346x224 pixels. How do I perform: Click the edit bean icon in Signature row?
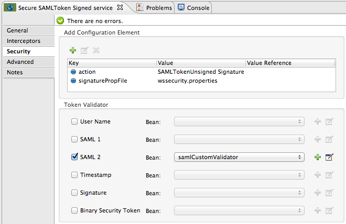point(329,193)
